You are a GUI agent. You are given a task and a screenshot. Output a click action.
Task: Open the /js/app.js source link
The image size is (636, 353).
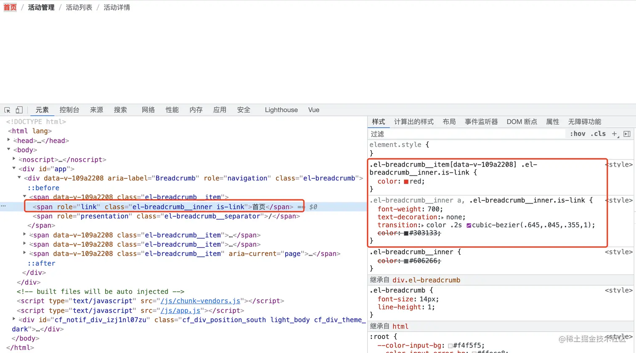pyautogui.click(x=180, y=311)
